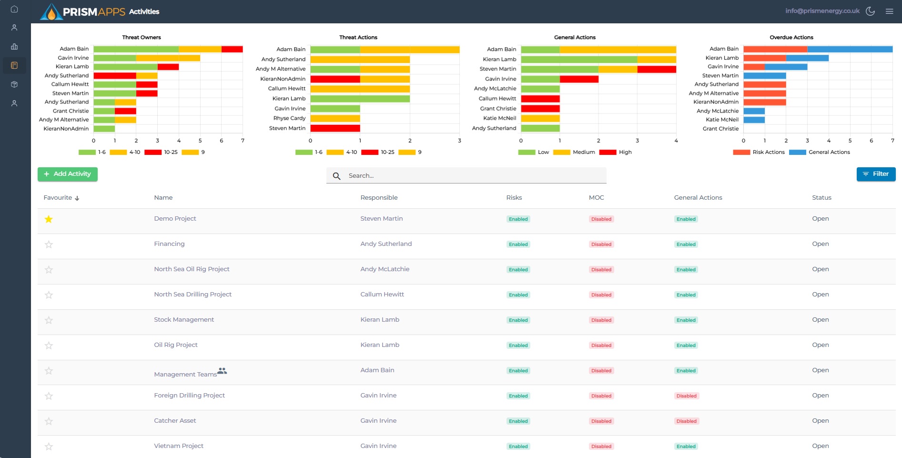
Task: Open the cube package icon in the sidebar
Action: coord(14,84)
